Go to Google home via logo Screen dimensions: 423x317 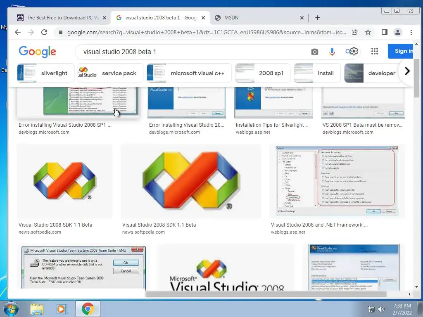click(x=38, y=52)
